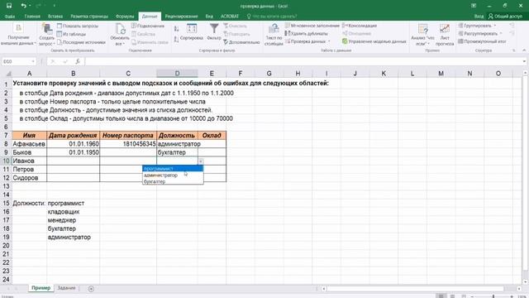The height and width of the screenshot is (298, 529).
Task: Open the Sort (Сортировка) dialog
Action: [192, 32]
